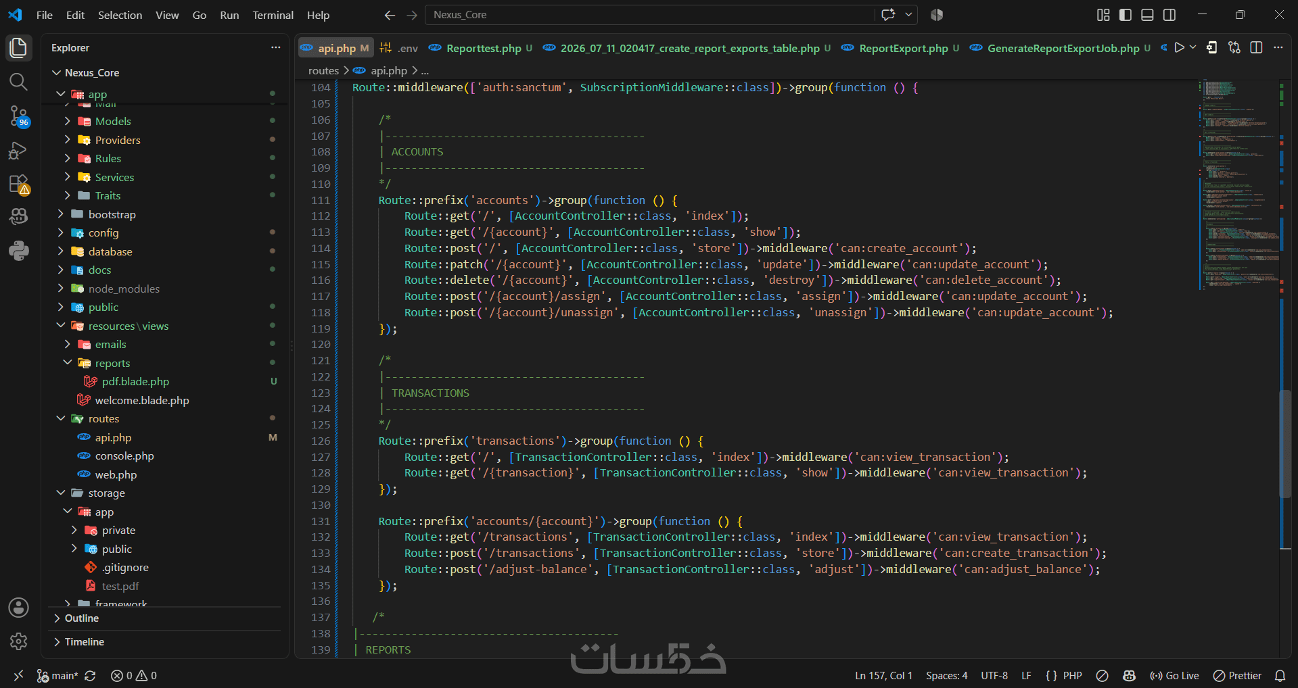This screenshot has width=1298, height=688.
Task: Open the Explorer's Views and More Actions ellipsis
Action: [x=275, y=47]
